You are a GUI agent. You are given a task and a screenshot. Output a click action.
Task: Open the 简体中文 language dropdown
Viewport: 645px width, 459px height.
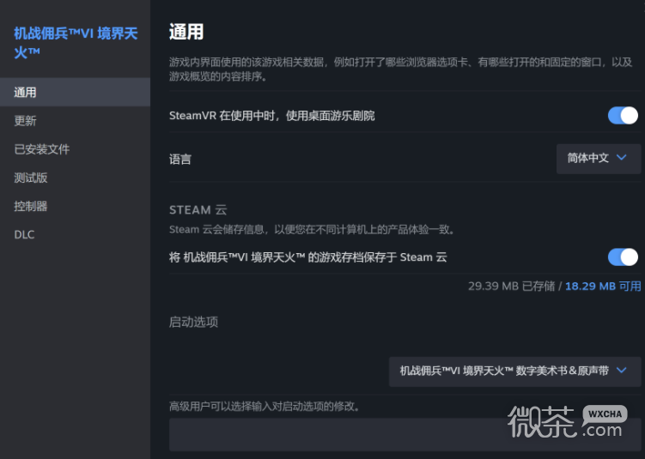click(x=599, y=159)
